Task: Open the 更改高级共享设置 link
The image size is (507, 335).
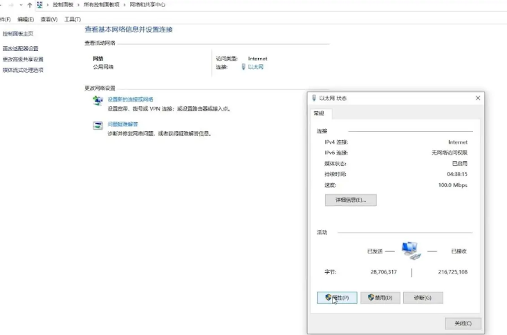Action: (23, 59)
